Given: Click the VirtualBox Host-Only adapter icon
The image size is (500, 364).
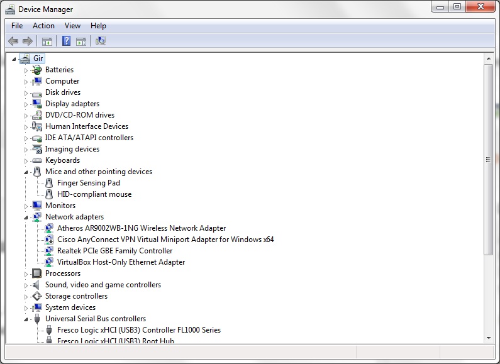Looking at the screenshot, I should (x=49, y=262).
